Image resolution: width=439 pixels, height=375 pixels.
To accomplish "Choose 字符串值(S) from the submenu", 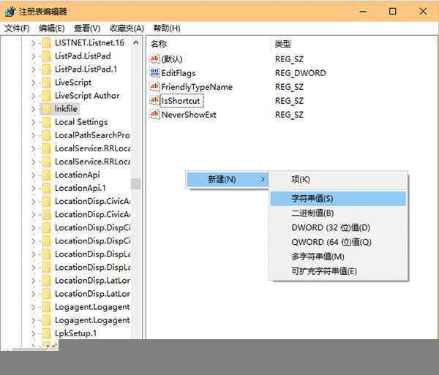I will tap(338, 199).
